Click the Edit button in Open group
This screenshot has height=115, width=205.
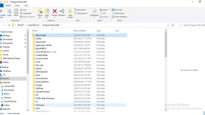pyautogui.click(x=103, y=13)
